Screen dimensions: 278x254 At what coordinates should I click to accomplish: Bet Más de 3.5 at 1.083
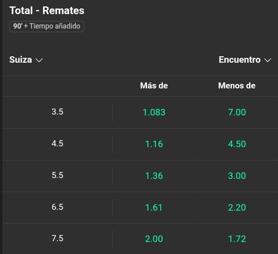click(154, 112)
